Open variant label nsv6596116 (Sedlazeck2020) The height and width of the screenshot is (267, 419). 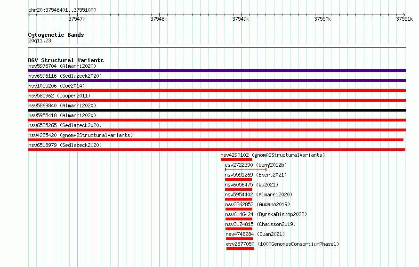[65, 76]
